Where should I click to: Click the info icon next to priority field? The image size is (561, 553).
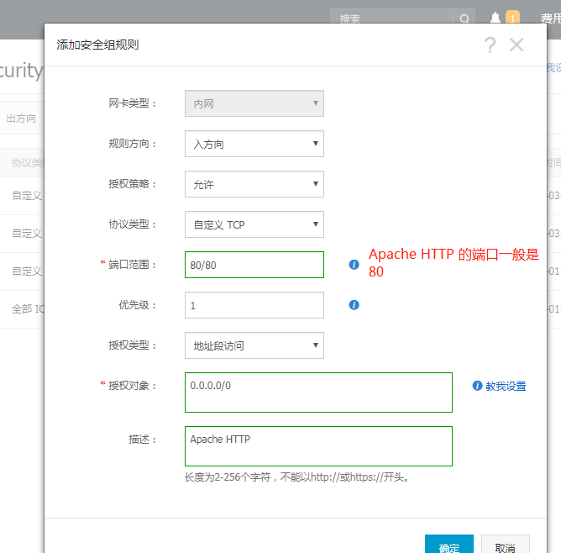(354, 305)
